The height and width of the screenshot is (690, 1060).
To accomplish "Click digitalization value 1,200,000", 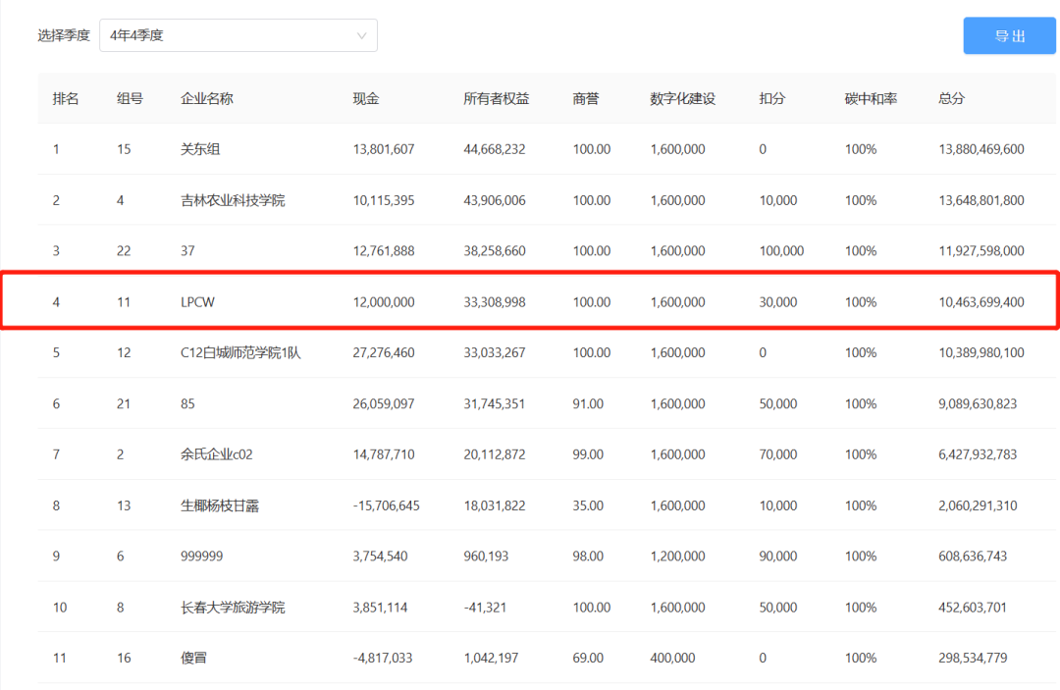I will [x=677, y=557].
